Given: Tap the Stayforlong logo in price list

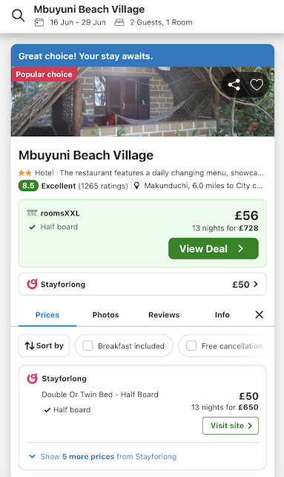Looking at the screenshot, I should coord(32,378).
